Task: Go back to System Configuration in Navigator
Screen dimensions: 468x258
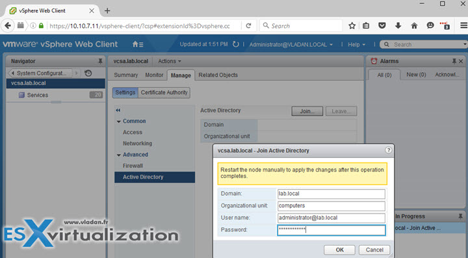Action: 40,73
